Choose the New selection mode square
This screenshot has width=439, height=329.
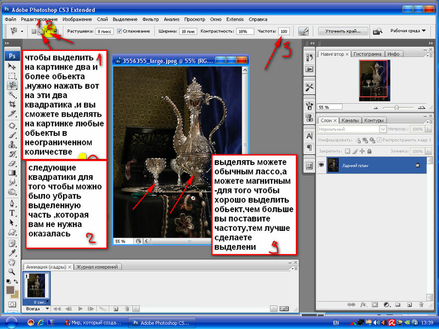pos(34,31)
